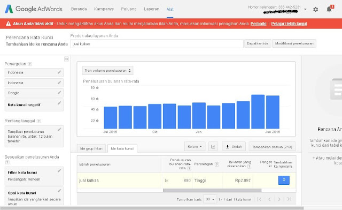Viewport: 342px width, 210px height.
Task: Follow the Pelajari lebih lanjut link
Action: [289, 24]
